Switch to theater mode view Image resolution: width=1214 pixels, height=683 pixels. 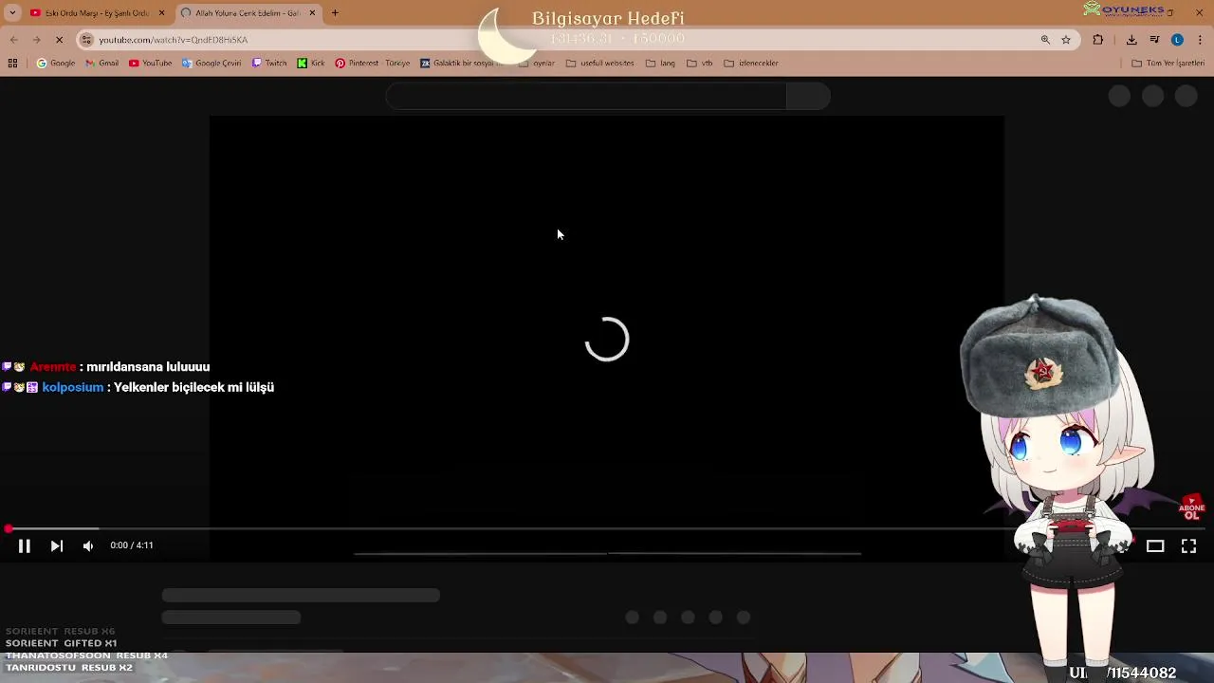click(x=1155, y=545)
